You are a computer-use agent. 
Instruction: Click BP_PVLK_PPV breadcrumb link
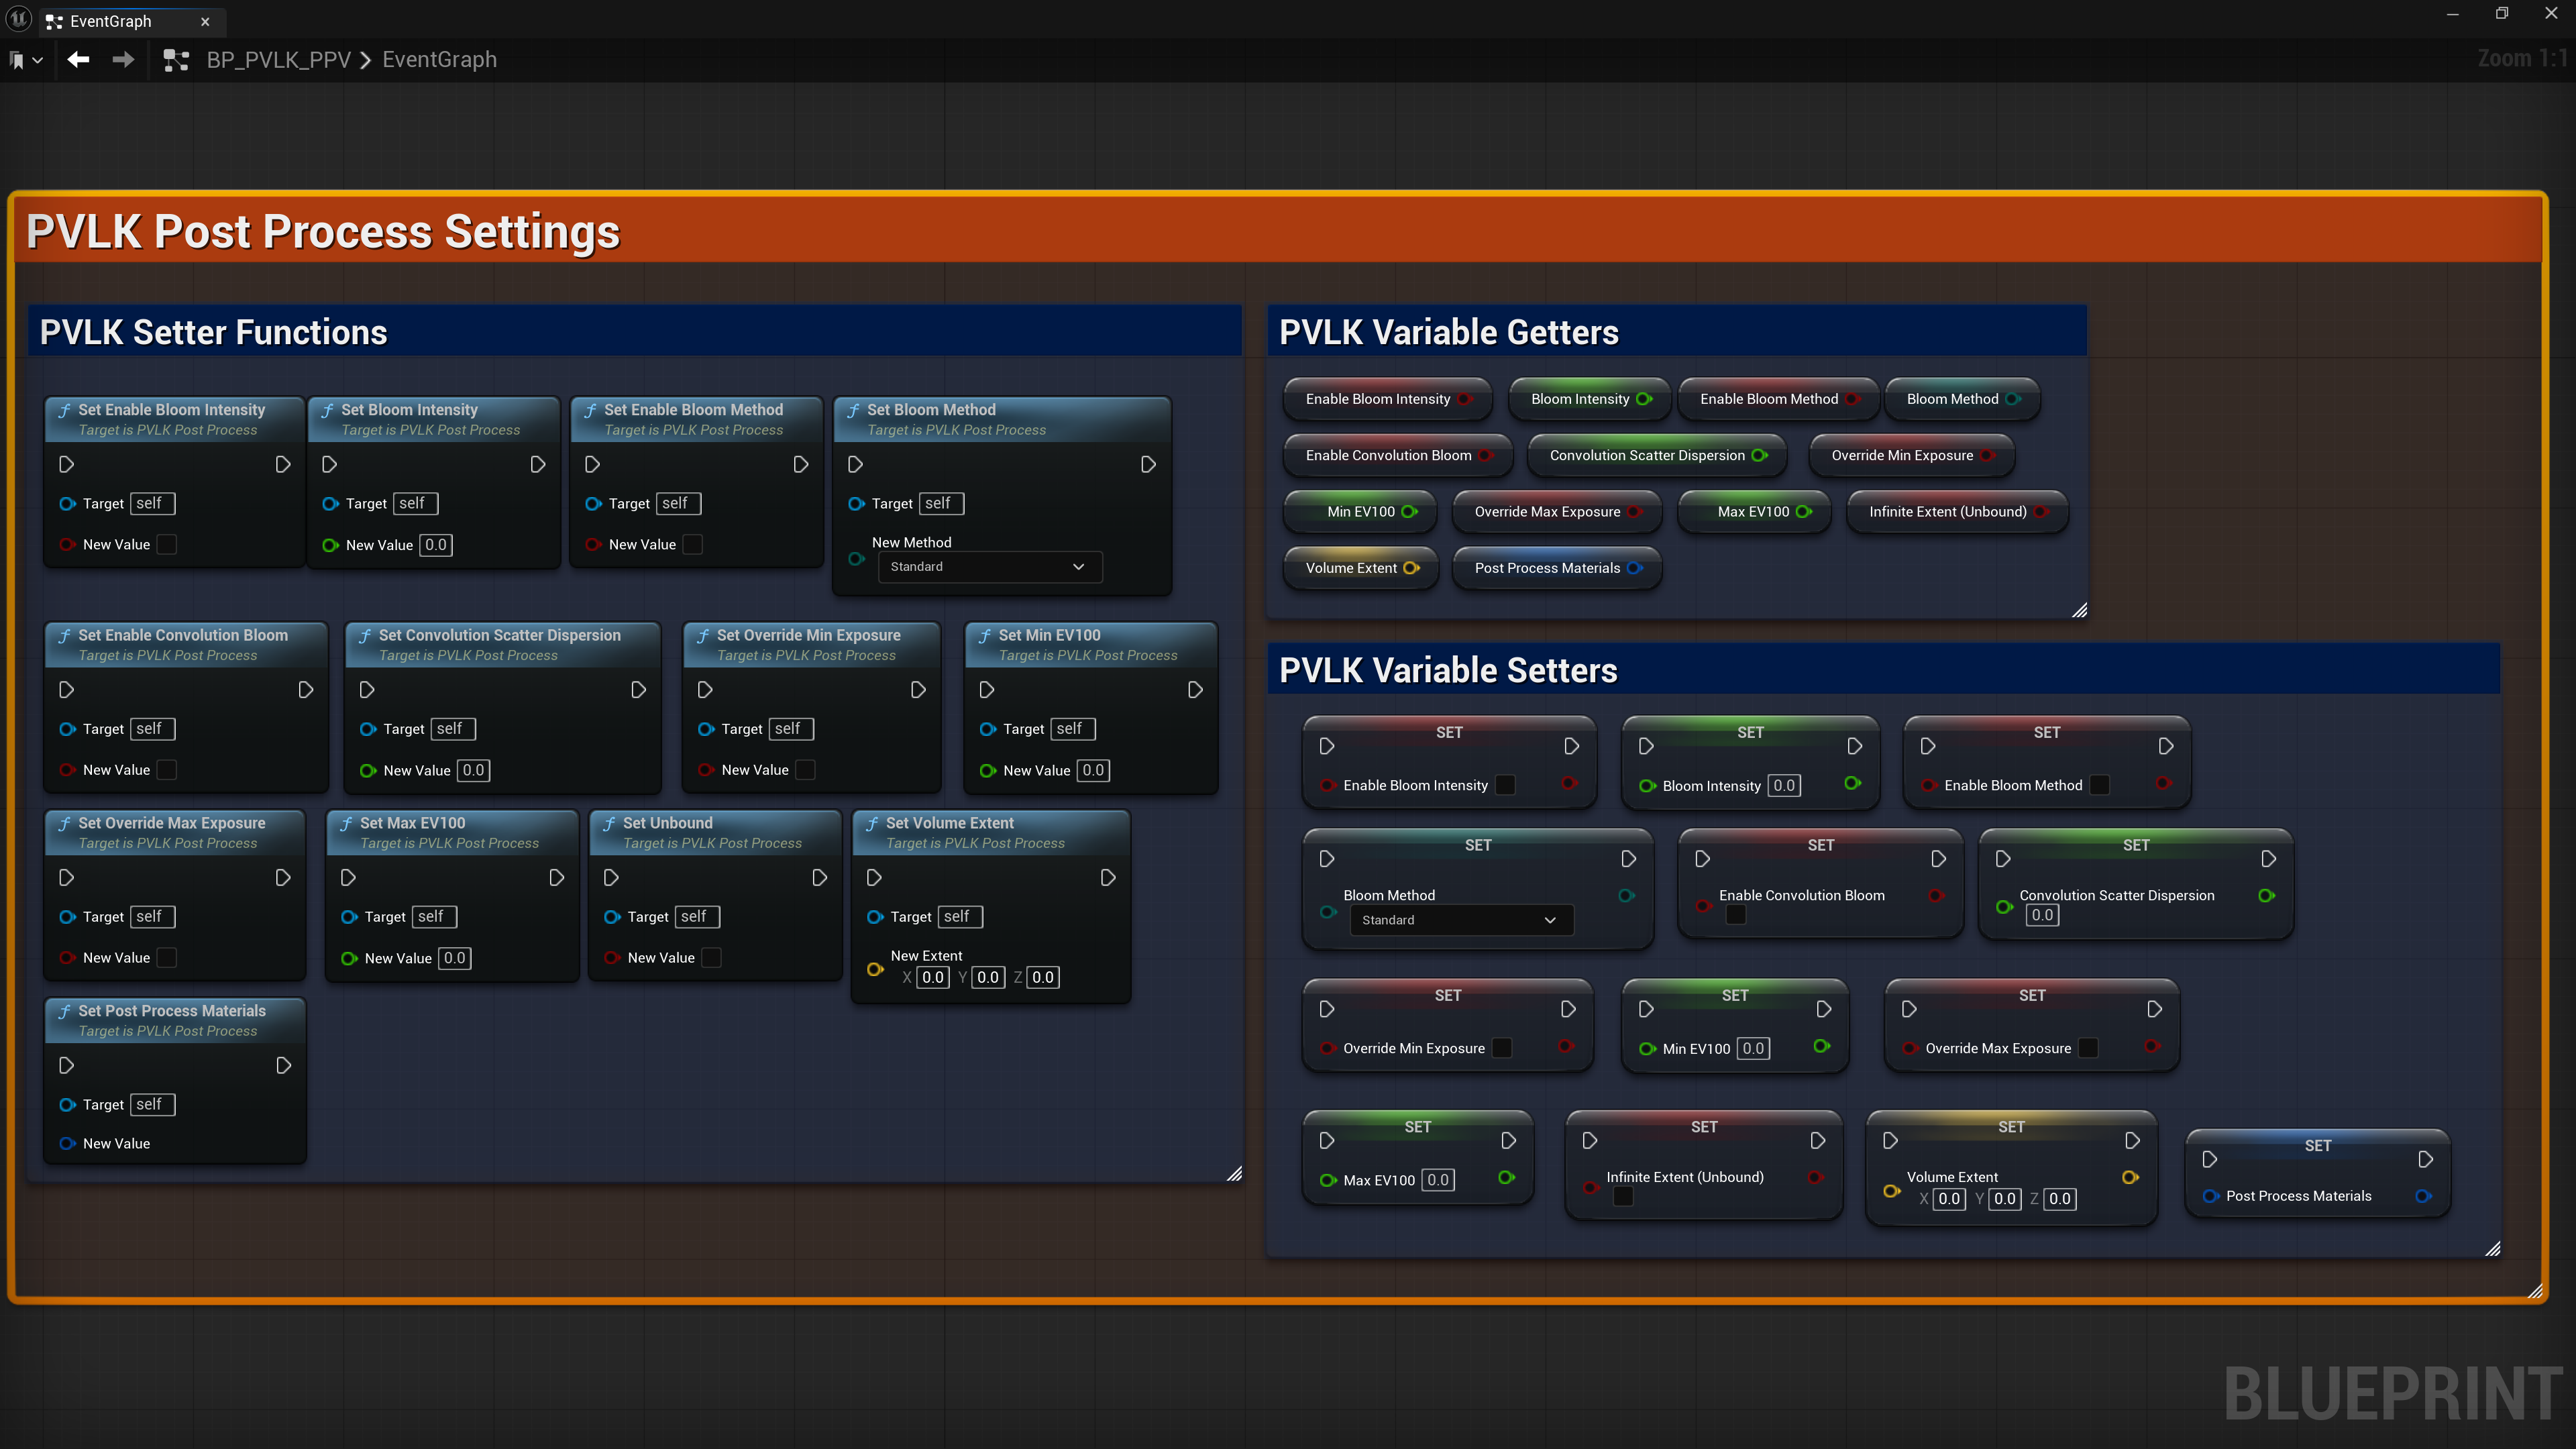[x=278, y=60]
